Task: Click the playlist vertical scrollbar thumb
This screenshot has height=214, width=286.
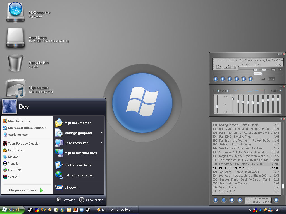Action: pos(283,186)
